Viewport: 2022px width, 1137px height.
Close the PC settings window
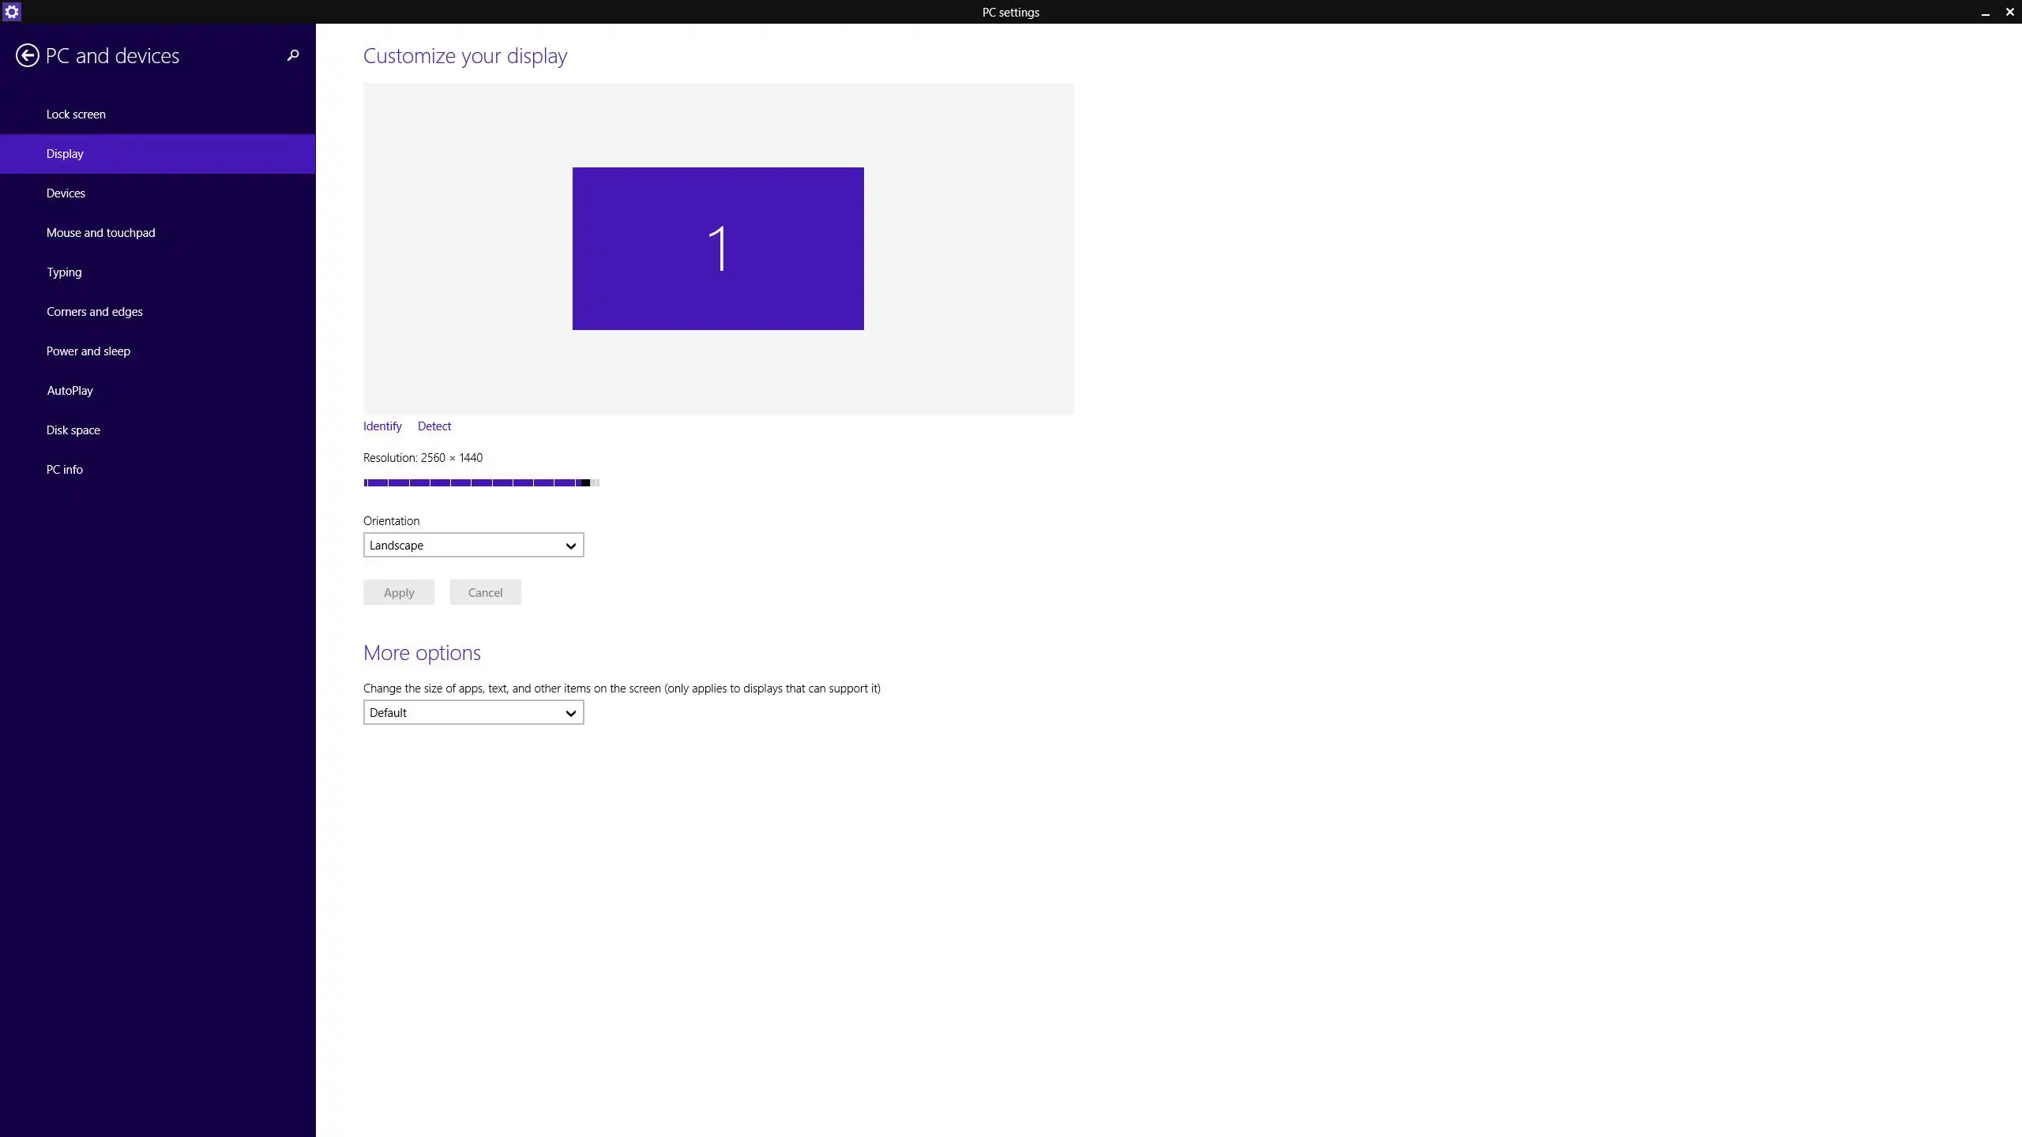(2009, 12)
